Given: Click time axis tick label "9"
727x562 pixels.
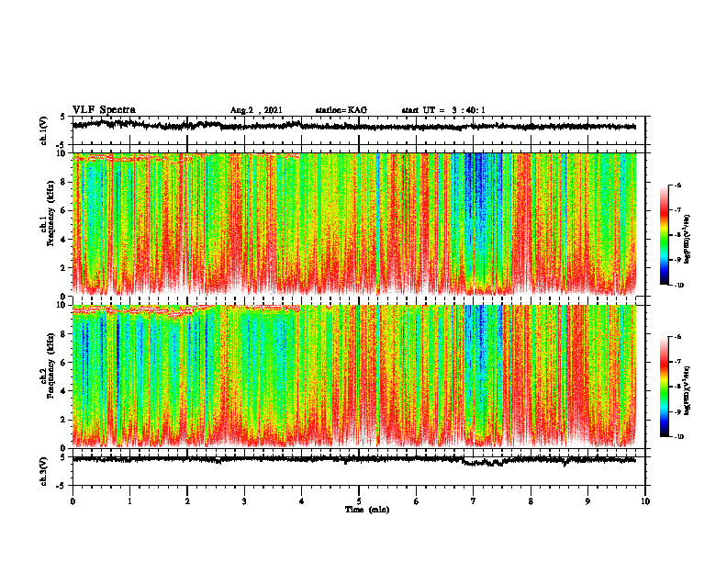Looking at the screenshot, I should (587, 501).
